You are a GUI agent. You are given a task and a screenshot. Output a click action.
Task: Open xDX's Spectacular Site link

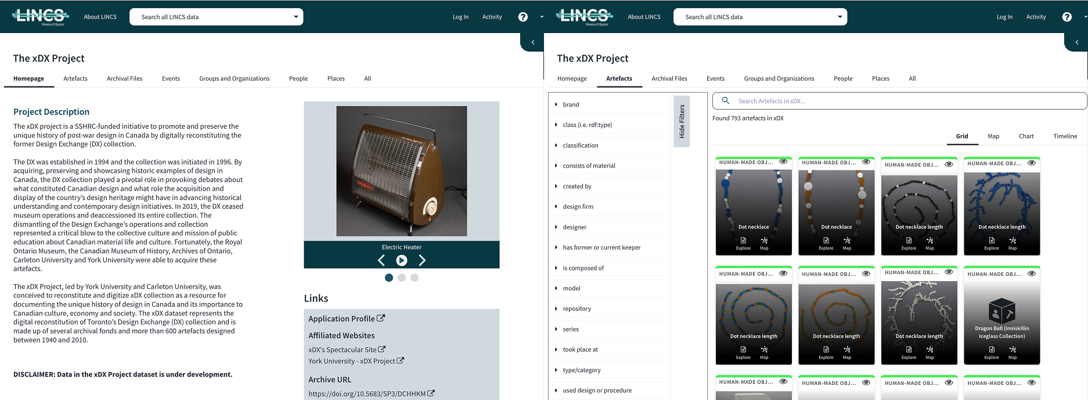coord(347,350)
